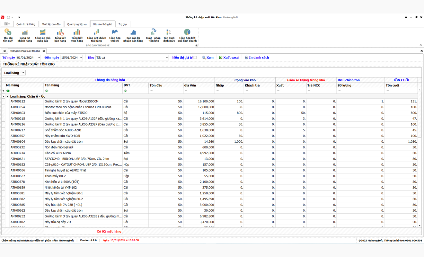Toggle the hiển thị giá trị checkbox

(x=195, y=58)
